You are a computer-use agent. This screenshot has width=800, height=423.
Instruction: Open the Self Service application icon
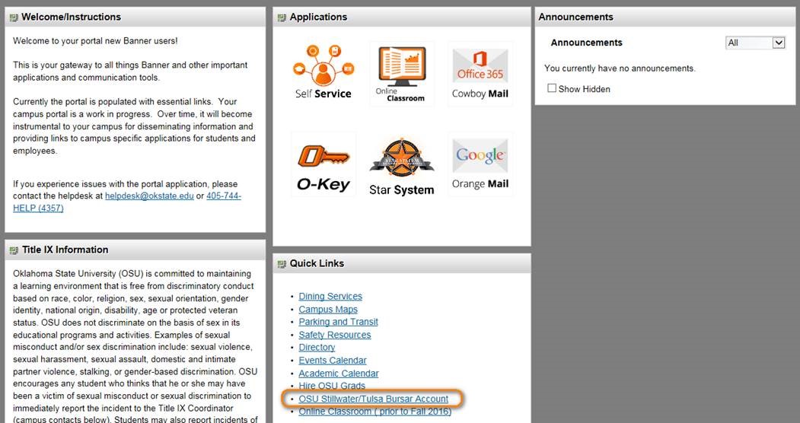(324, 72)
